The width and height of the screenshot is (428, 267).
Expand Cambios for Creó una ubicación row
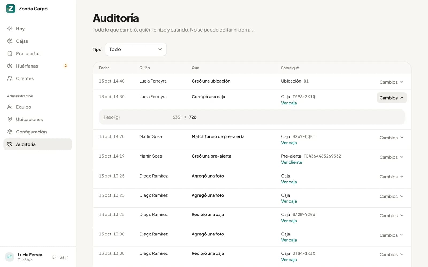(391, 82)
